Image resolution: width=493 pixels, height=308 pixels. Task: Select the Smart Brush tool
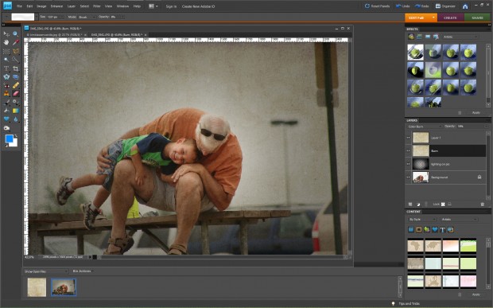[15, 103]
